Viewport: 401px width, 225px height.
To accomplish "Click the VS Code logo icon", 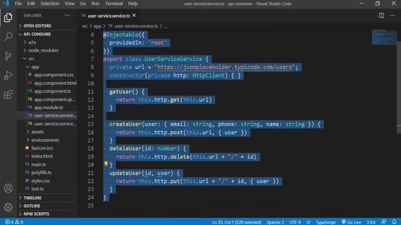I will point(6,3).
